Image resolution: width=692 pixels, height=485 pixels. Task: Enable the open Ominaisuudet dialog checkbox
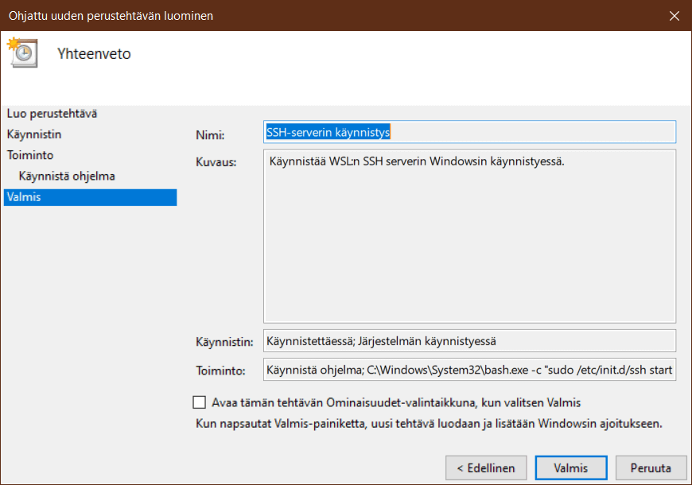(199, 402)
